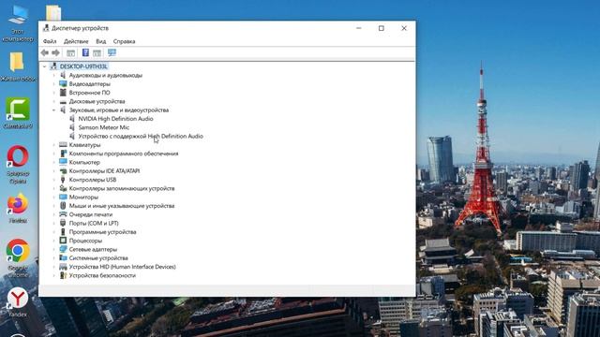
Task: Open the Файл menu
Action: click(50, 41)
